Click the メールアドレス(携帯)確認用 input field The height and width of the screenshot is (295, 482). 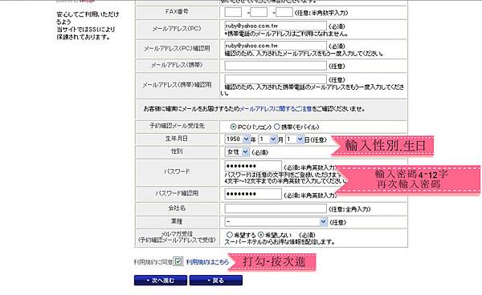click(x=276, y=79)
